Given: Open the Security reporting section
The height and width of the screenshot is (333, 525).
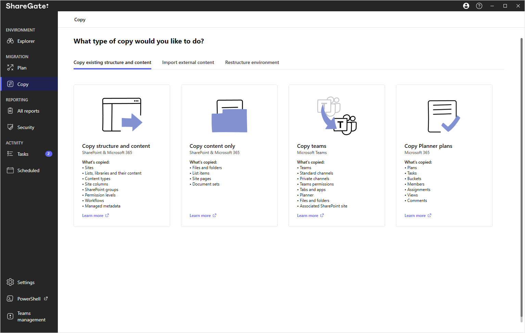Looking at the screenshot, I should 26,127.
